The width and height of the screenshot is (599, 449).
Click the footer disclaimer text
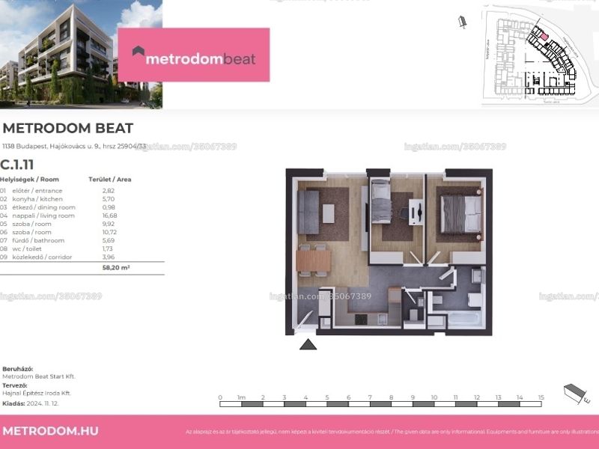click(392, 432)
